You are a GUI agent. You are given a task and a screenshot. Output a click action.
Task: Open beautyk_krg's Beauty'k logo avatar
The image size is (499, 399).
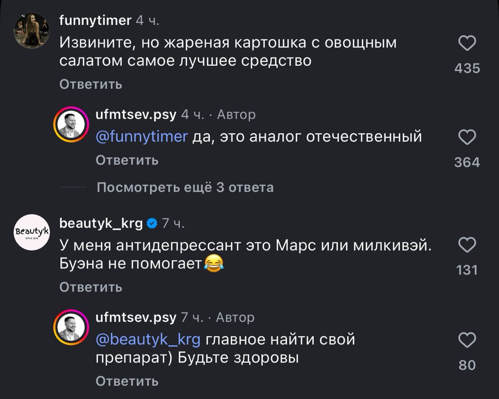click(32, 232)
